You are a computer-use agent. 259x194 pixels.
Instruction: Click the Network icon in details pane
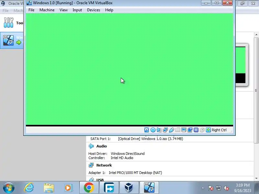91,165
